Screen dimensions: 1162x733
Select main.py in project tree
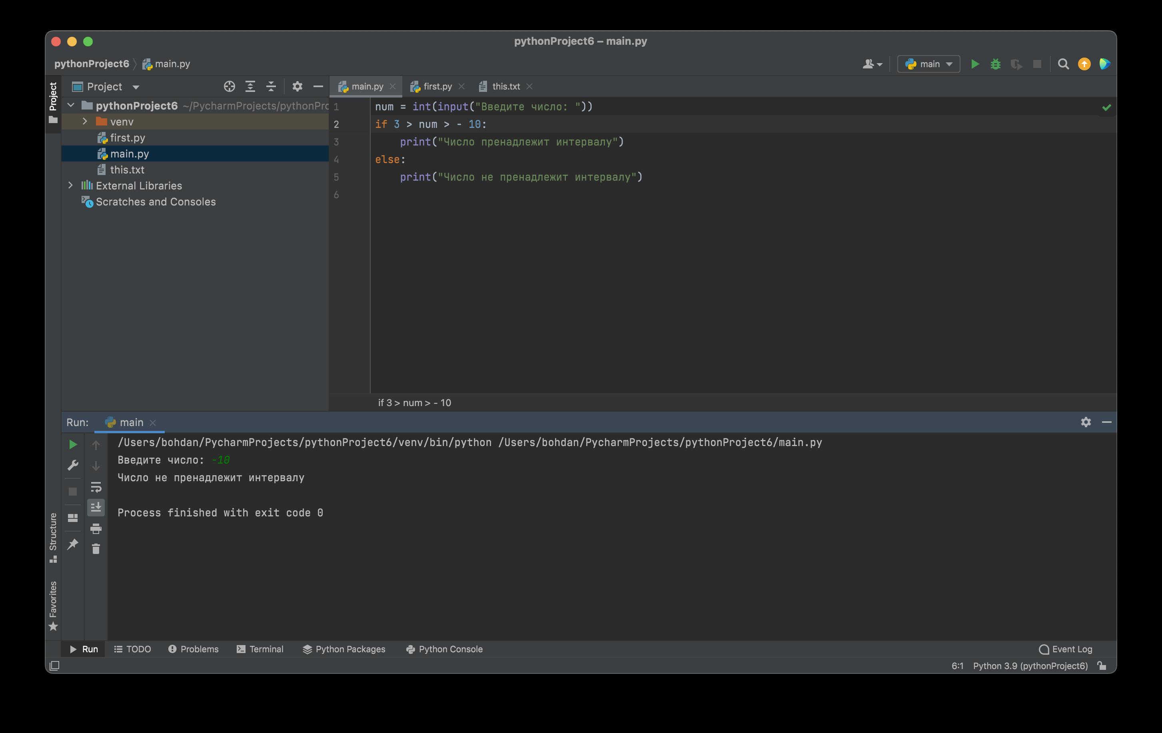195,153
